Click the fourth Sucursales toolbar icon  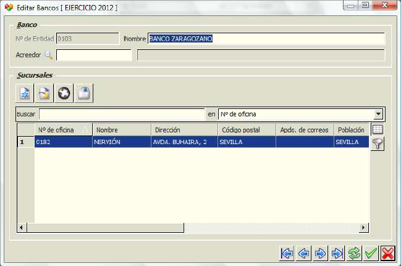coord(84,93)
